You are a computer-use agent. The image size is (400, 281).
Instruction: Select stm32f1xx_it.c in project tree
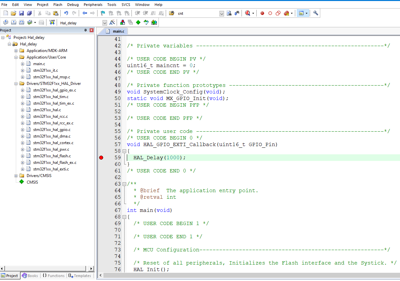45,70
